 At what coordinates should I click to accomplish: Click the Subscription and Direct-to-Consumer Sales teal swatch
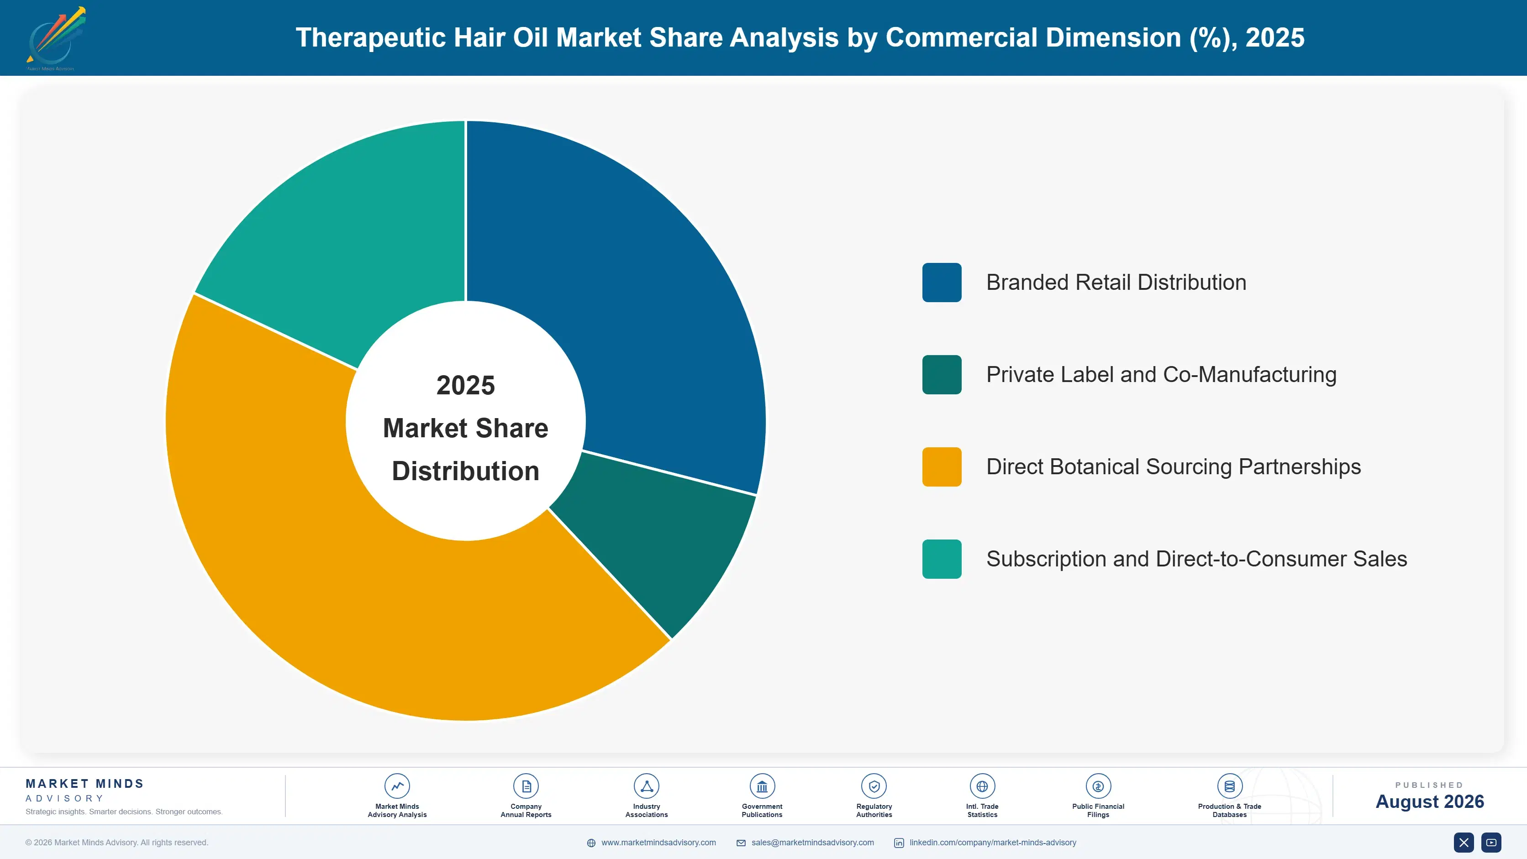[942, 559]
